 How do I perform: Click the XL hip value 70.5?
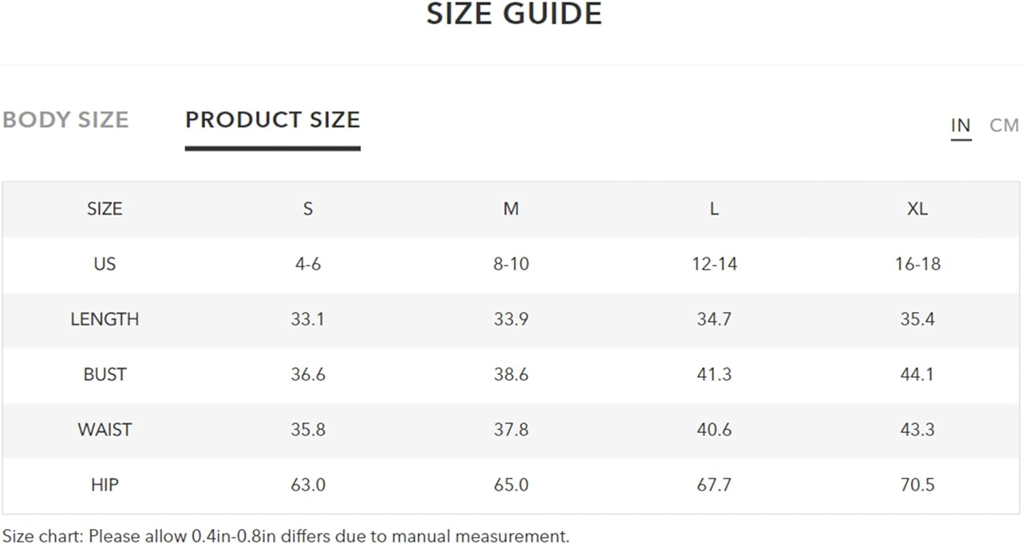917,485
